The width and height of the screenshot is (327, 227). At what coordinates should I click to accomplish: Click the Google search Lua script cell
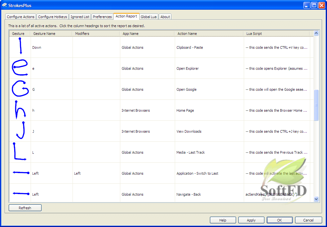(x=277, y=89)
